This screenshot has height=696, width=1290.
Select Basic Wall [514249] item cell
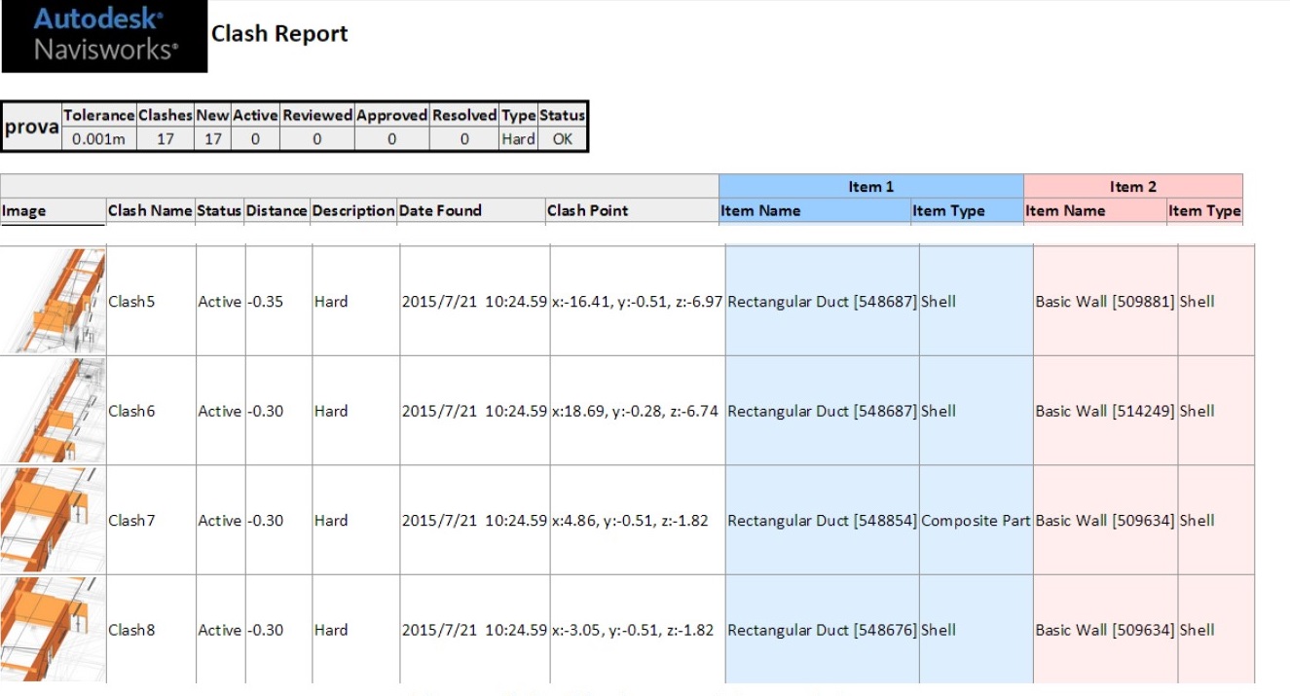point(1105,412)
